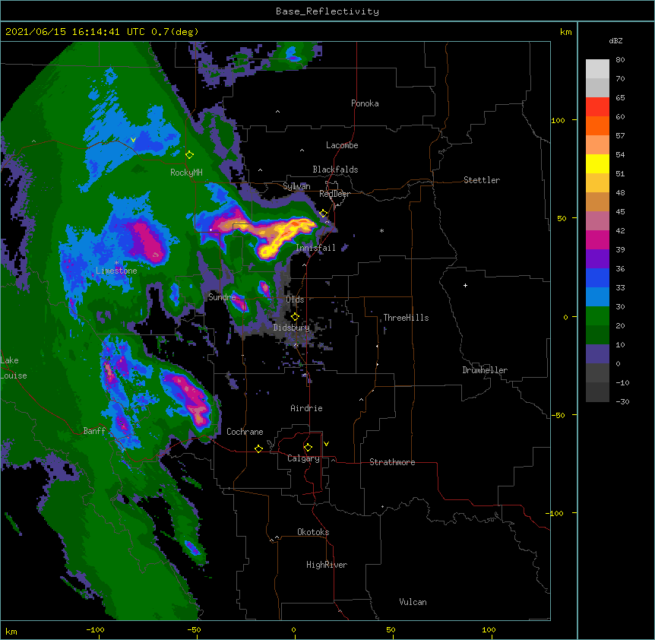Image resolution: width=655 pixels, height=640 pixels.
Task: Click the Cochrane town label
Action: [x=245, y=432]
